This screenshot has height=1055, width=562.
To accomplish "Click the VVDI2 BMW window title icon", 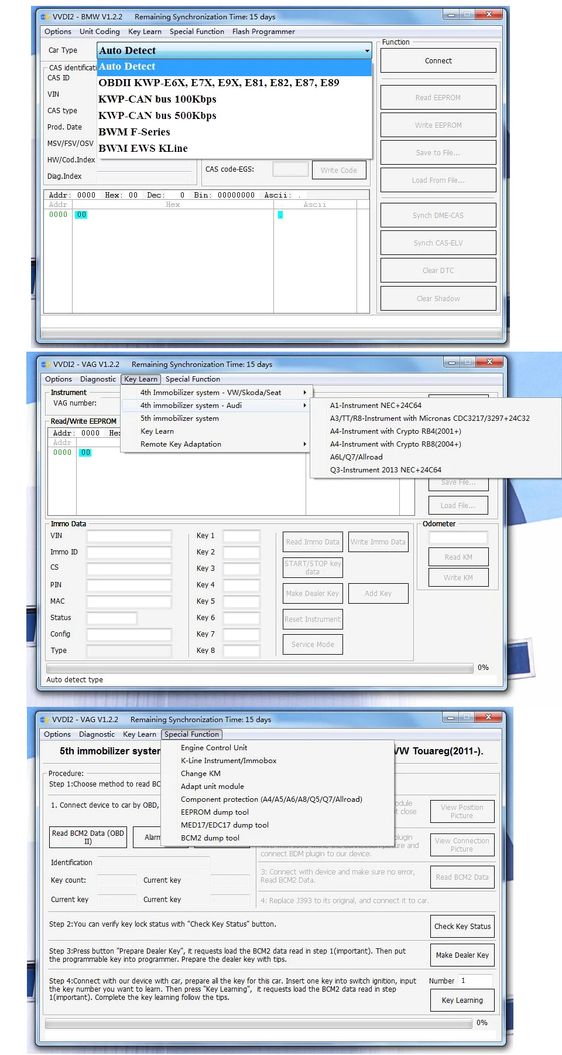I will [x=45, y=17].
